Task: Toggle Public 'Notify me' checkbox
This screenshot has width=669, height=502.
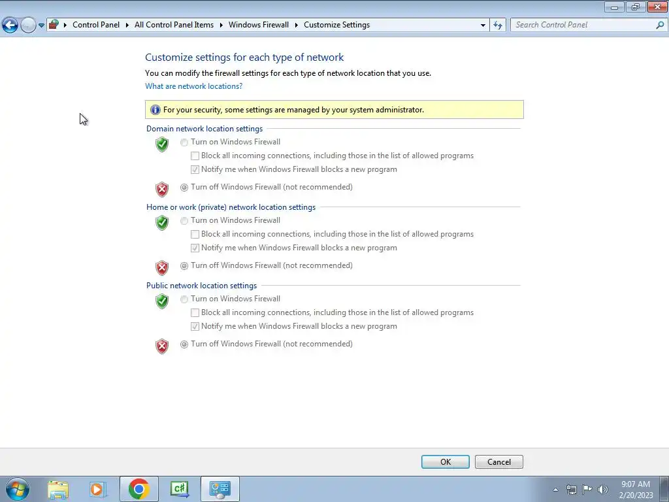Action: coord(195,327)
